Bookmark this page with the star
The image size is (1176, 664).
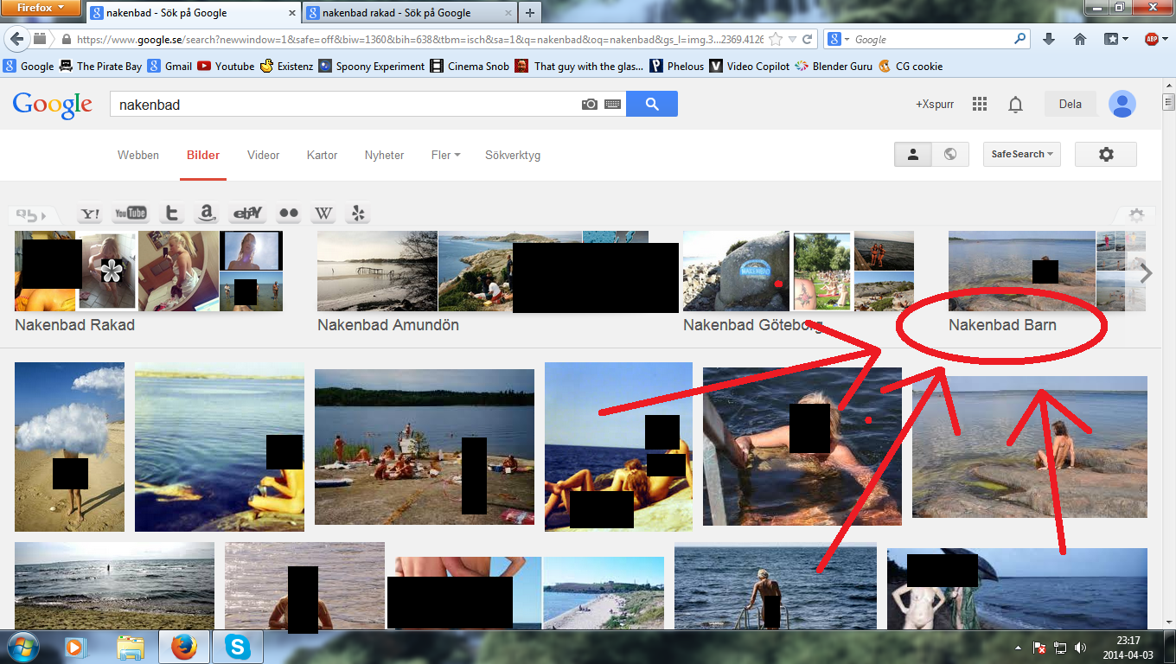(x=776, y=39)
